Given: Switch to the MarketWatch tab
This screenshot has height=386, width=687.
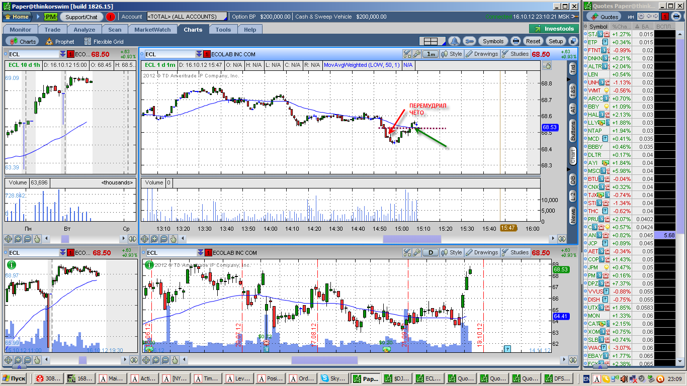Looking at the screenshot, I should [x=152, y=30].
